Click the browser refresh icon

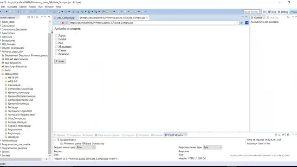[x=66, y=23]
